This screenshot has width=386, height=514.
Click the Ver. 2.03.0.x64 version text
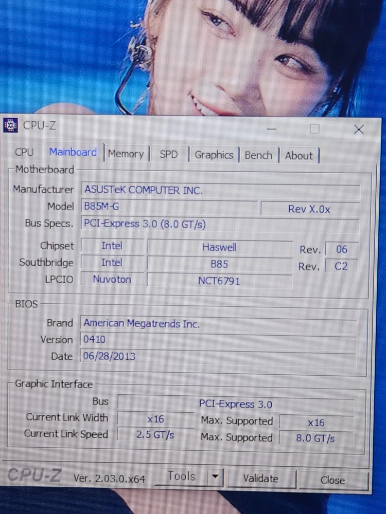point(109,478)
